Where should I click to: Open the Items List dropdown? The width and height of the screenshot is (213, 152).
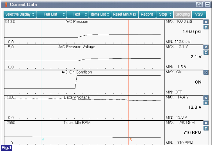[100, 14]
